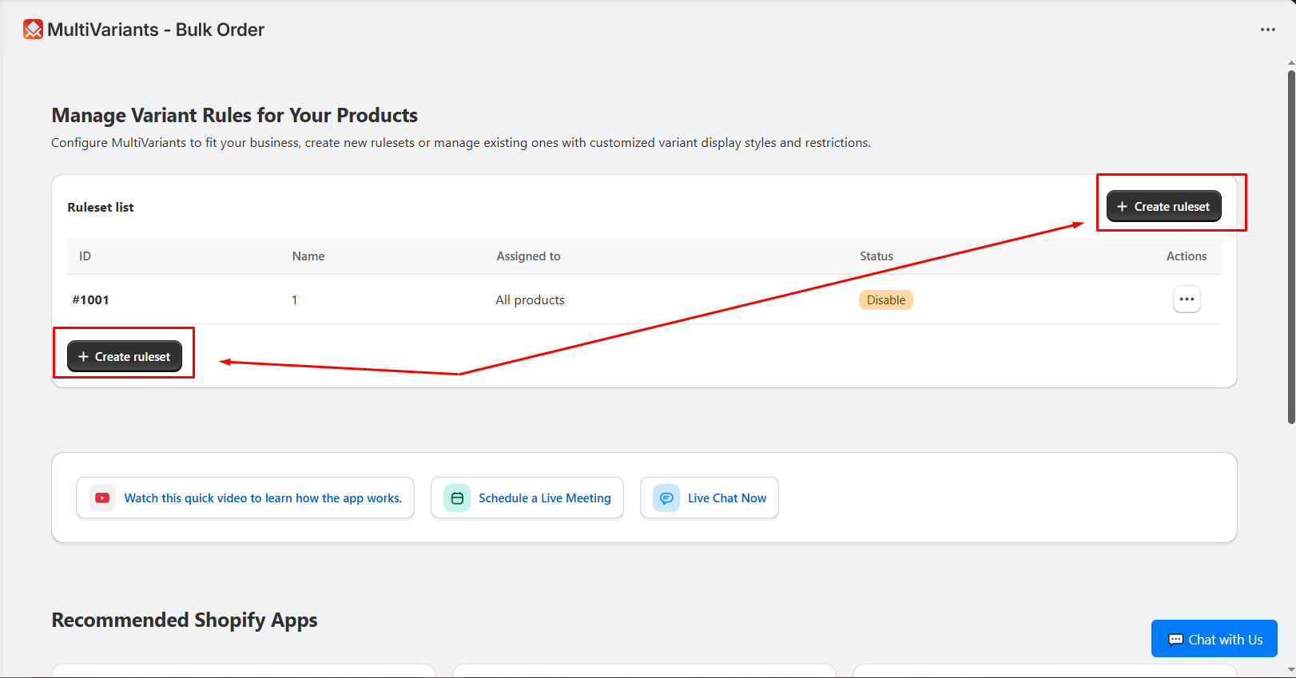Click the page vertical scrollbar thumb
Screen dimensions: 1296x678
(1291, 248)
